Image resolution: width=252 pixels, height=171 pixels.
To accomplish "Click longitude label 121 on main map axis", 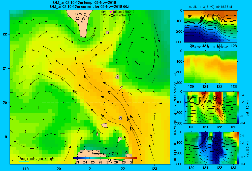I will tap(90, 168).
